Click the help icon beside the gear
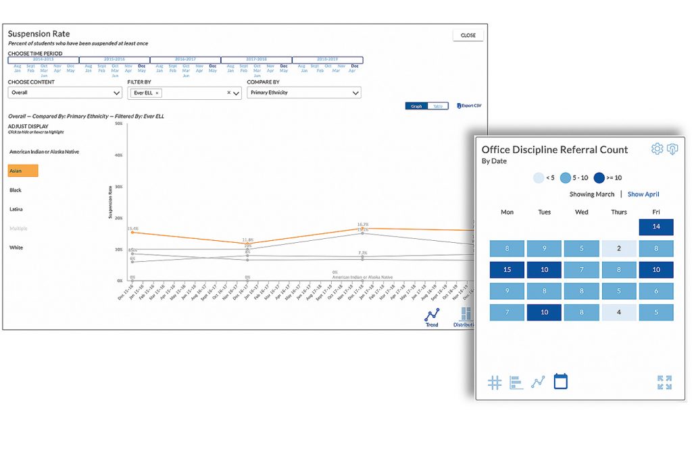 [672, 149]
